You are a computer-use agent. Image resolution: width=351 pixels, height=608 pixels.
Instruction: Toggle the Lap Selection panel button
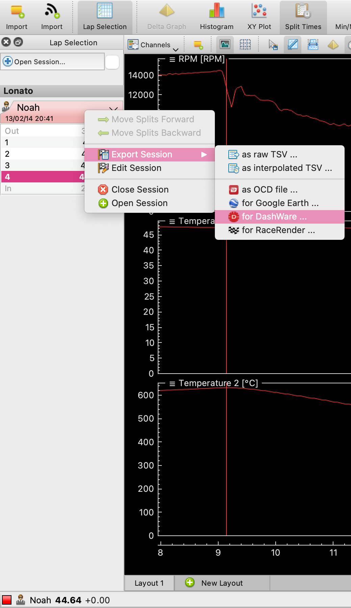(105, 17)
